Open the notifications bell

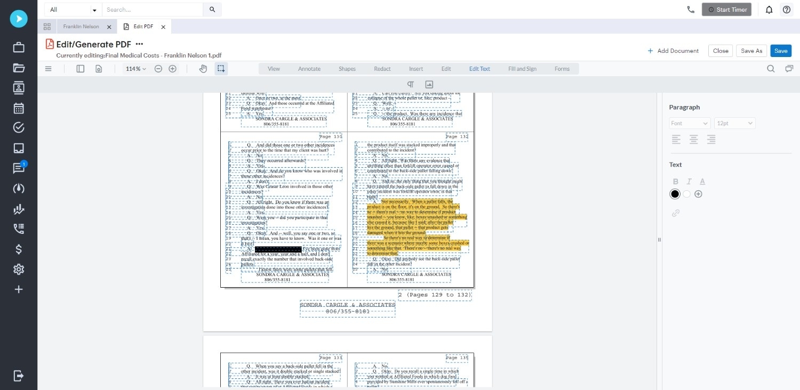[x=769, y=10]
